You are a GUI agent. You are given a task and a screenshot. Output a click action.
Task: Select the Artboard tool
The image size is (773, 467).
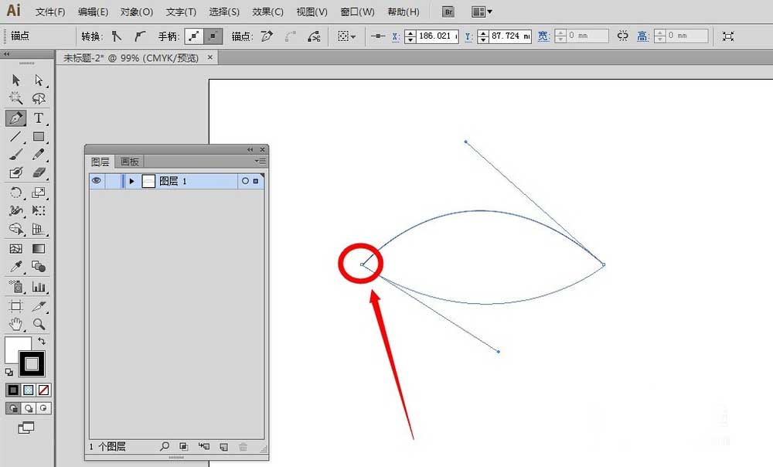15,306
